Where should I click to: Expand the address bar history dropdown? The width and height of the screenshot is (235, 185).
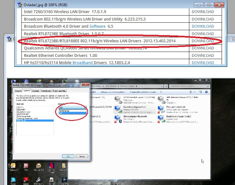[x=162, y=86]
